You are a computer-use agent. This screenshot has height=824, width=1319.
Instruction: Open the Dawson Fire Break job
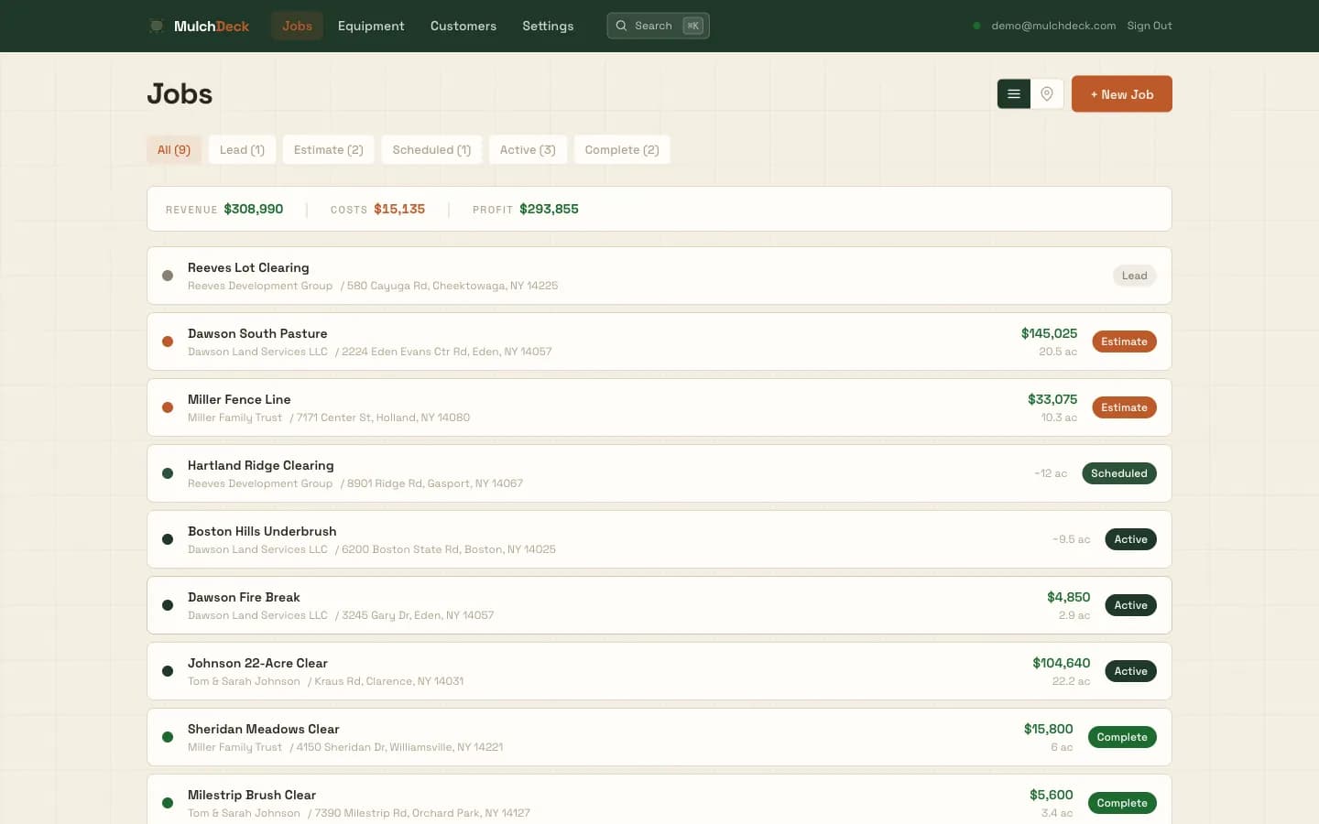point(659,605)
